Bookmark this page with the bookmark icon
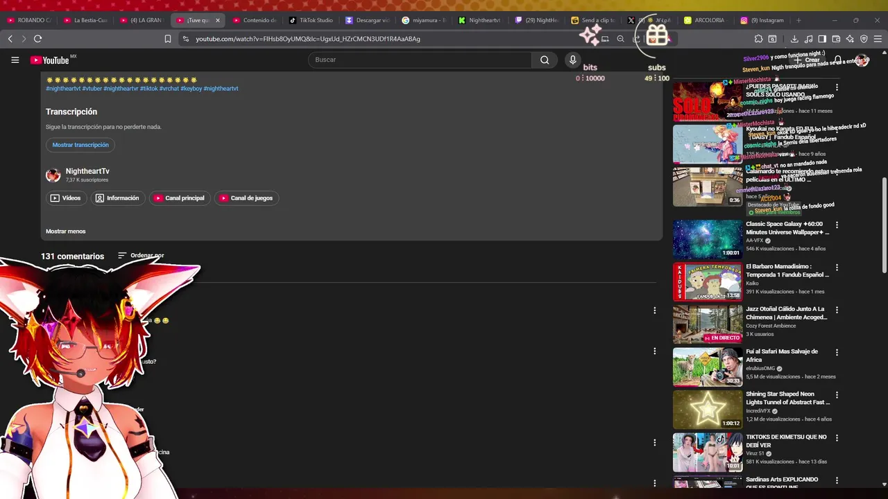Screen dimensions: 888x499 [167, 39]
